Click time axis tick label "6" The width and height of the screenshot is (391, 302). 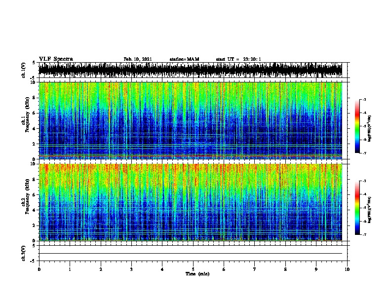coord(224,269)
